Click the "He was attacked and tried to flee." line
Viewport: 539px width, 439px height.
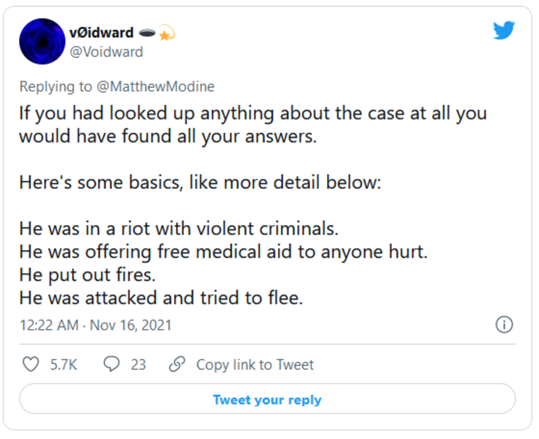(161, 298)
